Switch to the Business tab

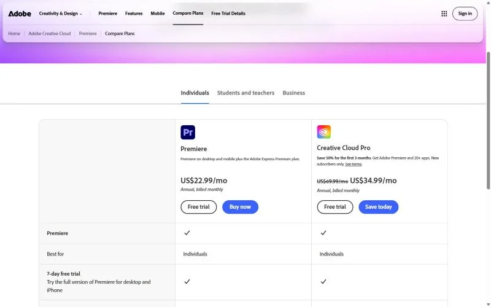[x=293, y=93]
